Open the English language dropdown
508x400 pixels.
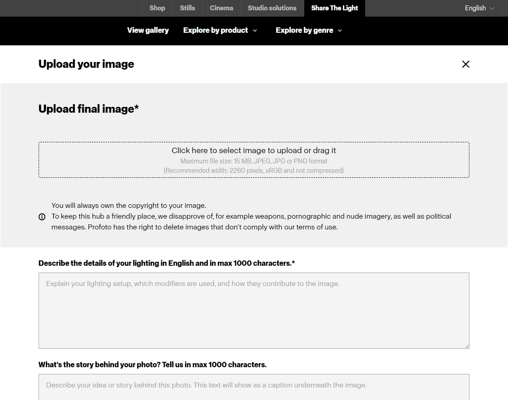point(479,8)
